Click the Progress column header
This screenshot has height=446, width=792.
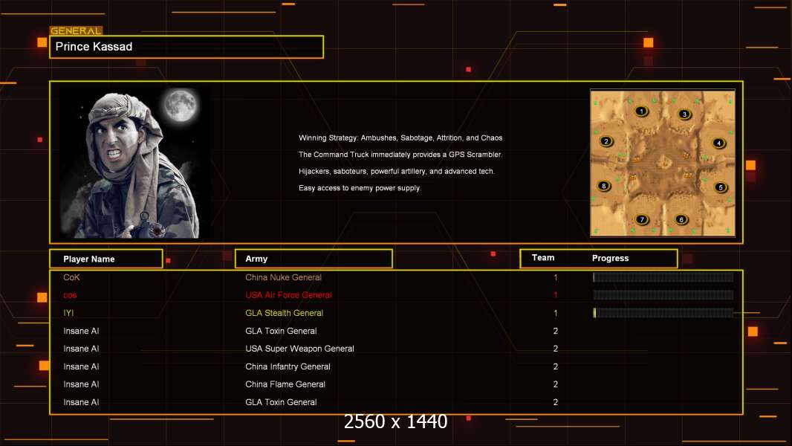click(x=610, y=258)
